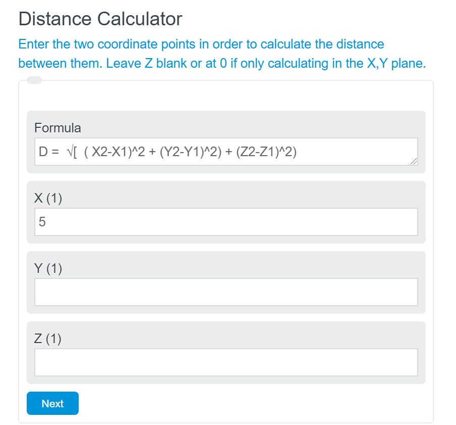This screenshot has width=456, height=425.
Task: Click the Formula field label
Action: click(58, 128)
